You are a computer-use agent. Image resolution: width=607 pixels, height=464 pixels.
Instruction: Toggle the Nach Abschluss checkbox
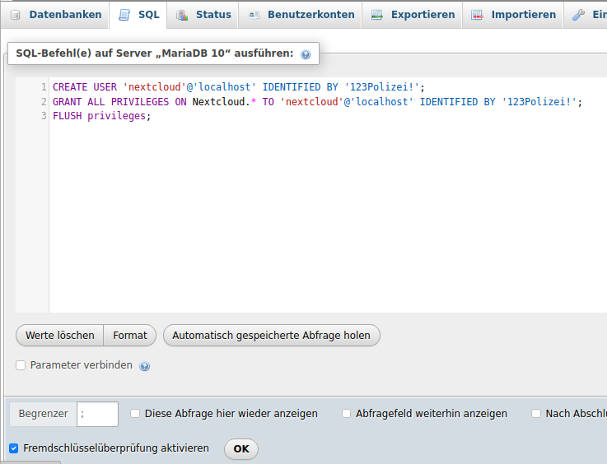(536, 414)
